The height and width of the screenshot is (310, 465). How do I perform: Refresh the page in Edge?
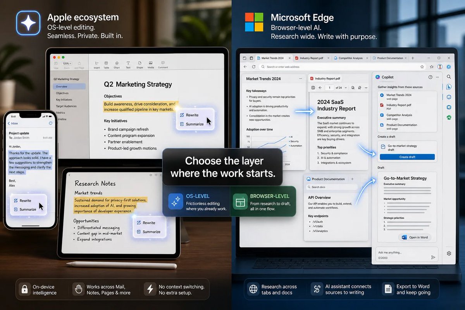click(253, 67)
